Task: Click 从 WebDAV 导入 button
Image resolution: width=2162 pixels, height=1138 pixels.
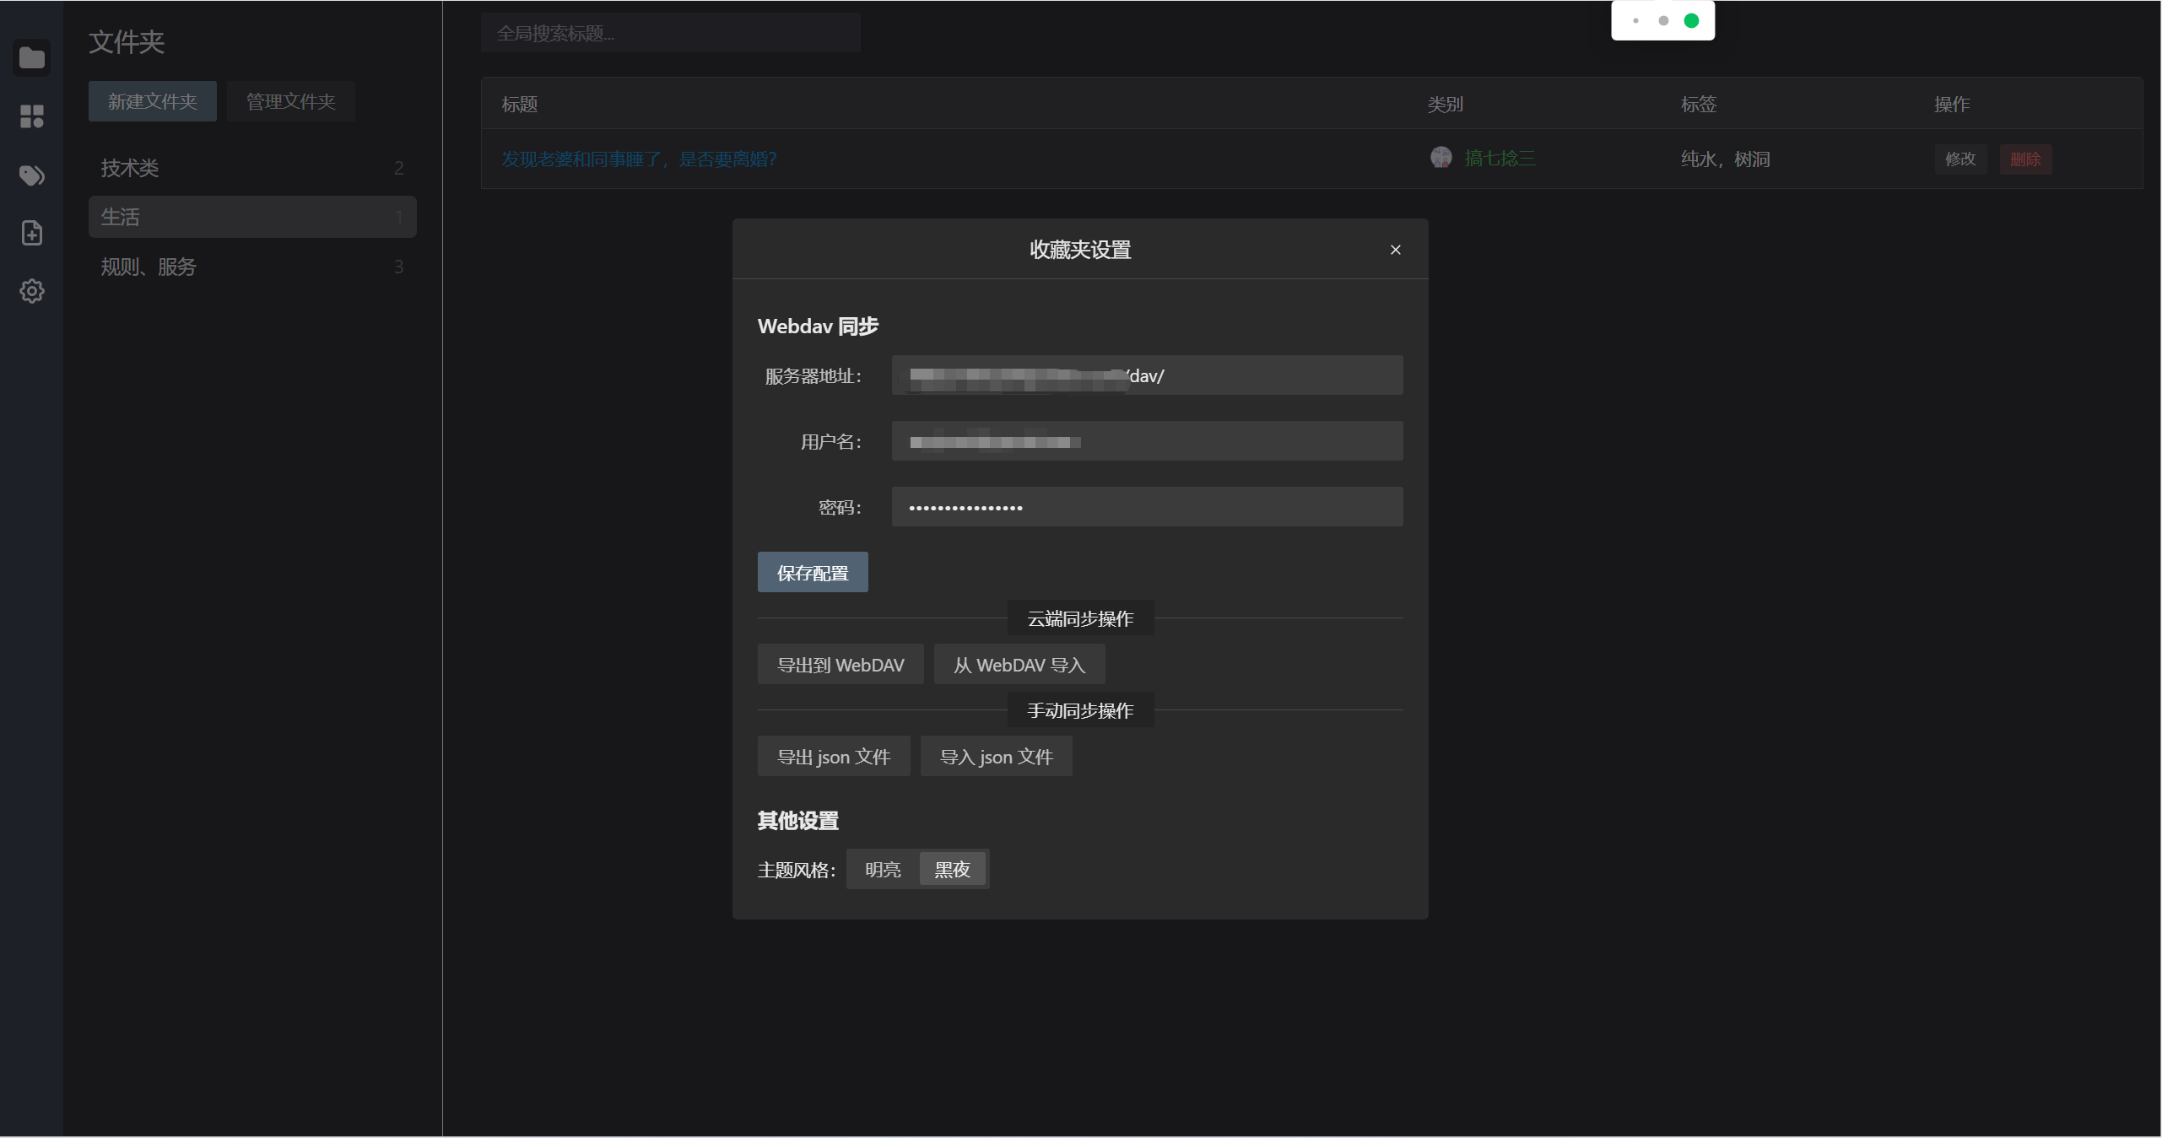Action: pyautogui.click(x=1019, y=665)
